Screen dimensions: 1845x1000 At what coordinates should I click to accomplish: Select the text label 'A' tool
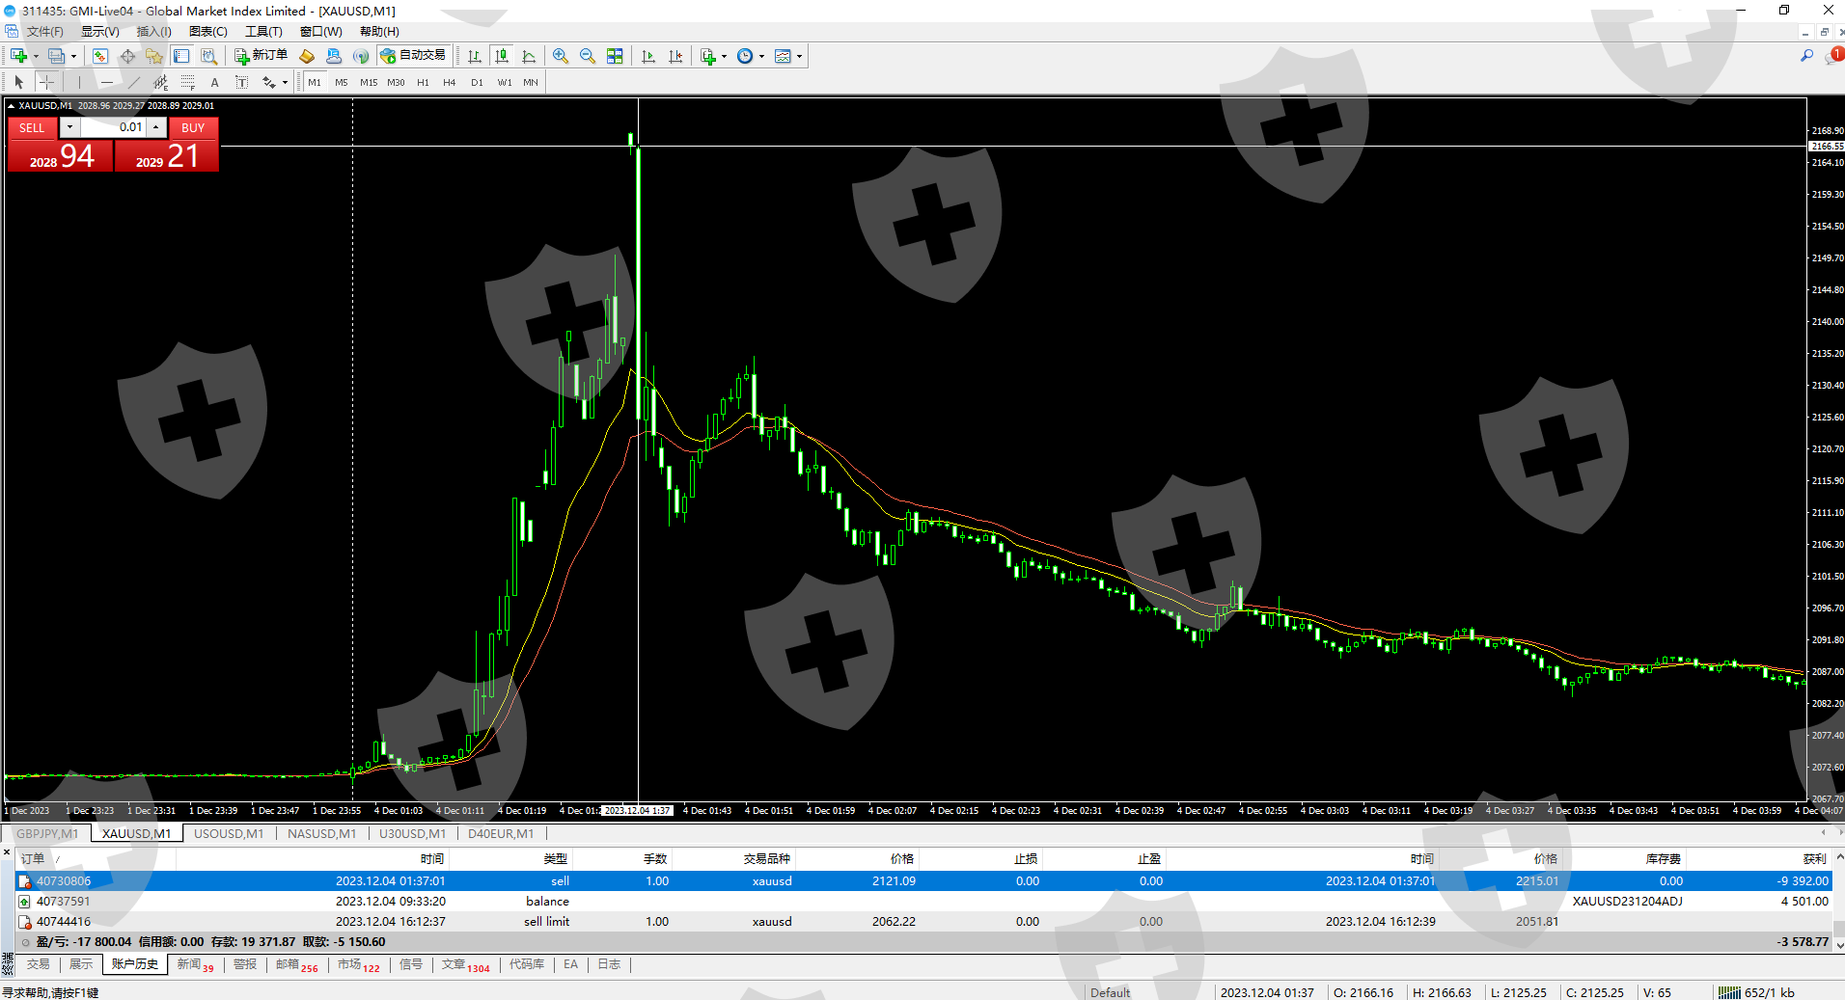click(214, 82)
